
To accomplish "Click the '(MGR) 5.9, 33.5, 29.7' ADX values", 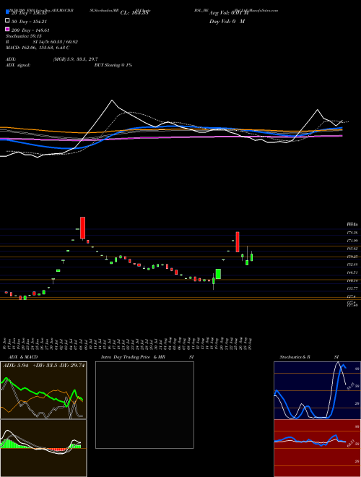I will [75, 59].
